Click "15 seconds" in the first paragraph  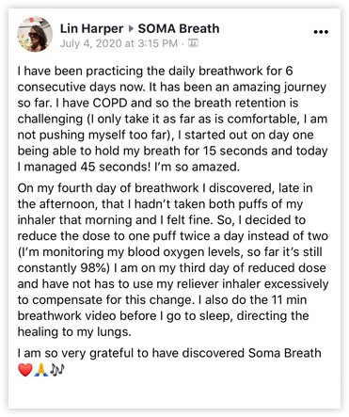[x=235, y=151]
